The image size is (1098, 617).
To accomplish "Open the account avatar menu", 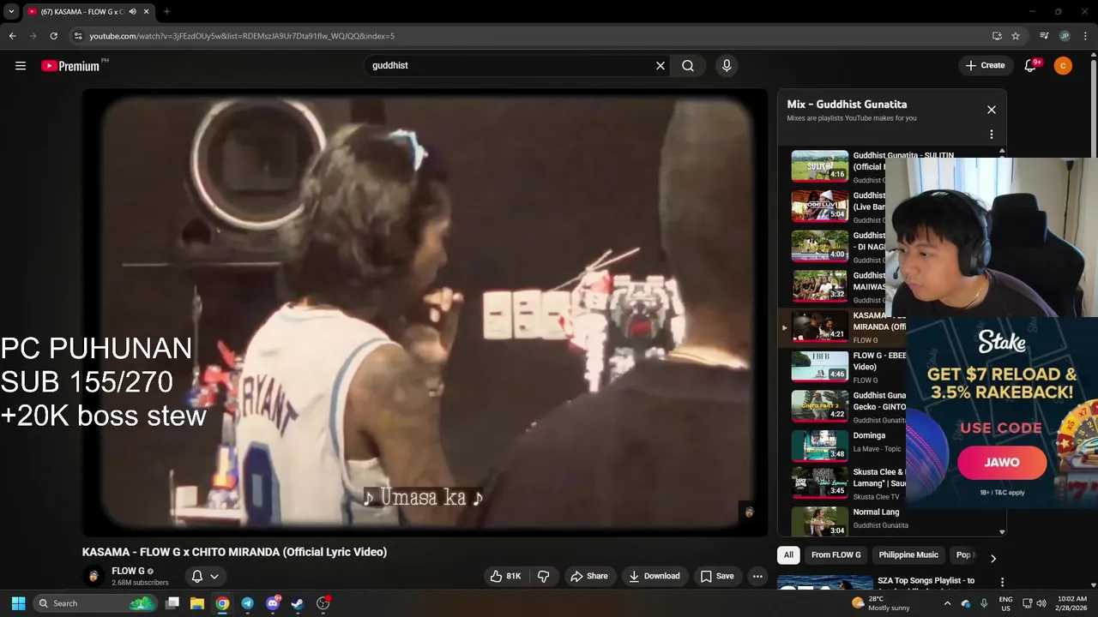I will (x=1063, y=66).
